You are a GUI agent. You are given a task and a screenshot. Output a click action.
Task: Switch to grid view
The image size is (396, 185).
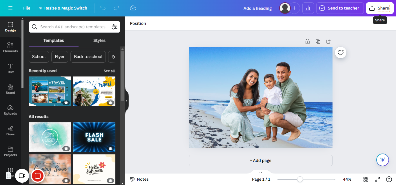click(x=366, y=179)
